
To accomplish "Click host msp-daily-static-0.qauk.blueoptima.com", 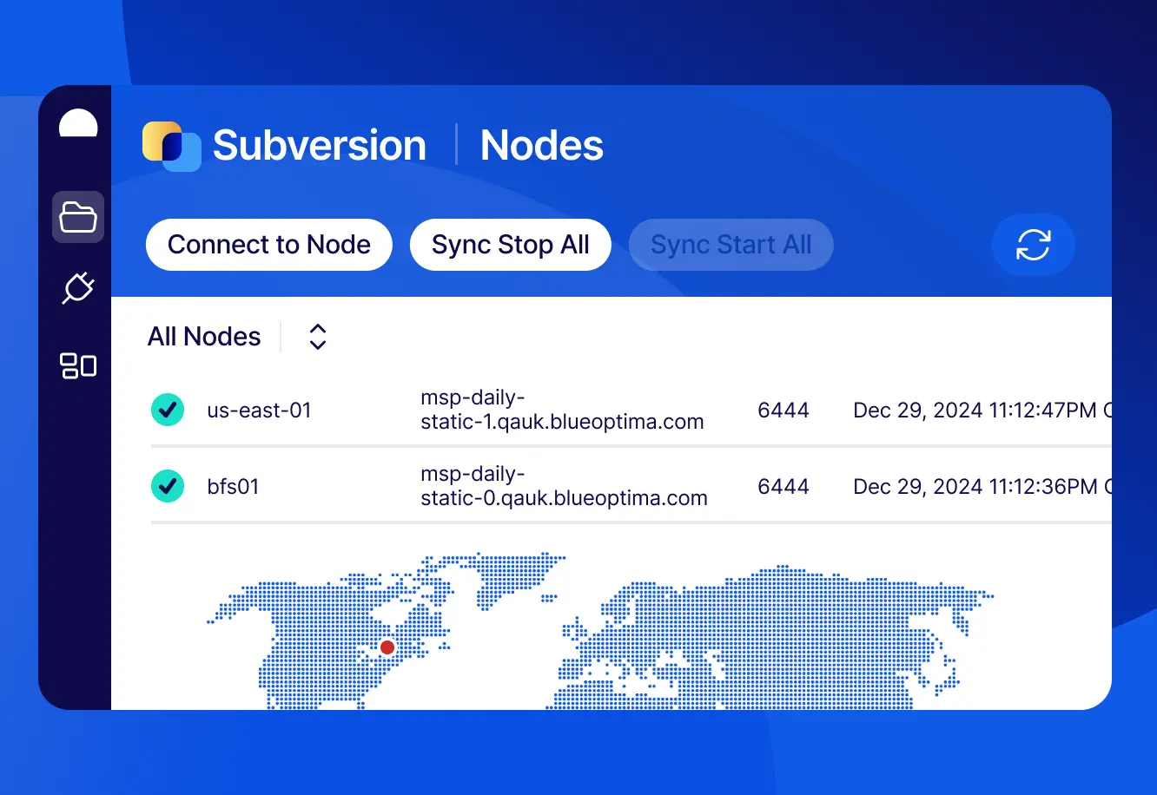I will [564, 487].
